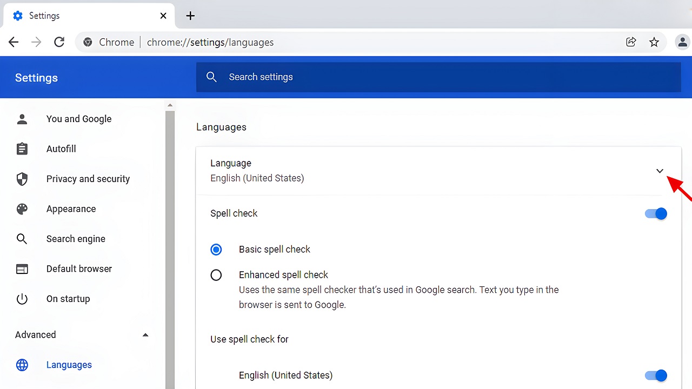692x389 pixels.
Task: Open On startup settings
Action: (x=68, y=299)
